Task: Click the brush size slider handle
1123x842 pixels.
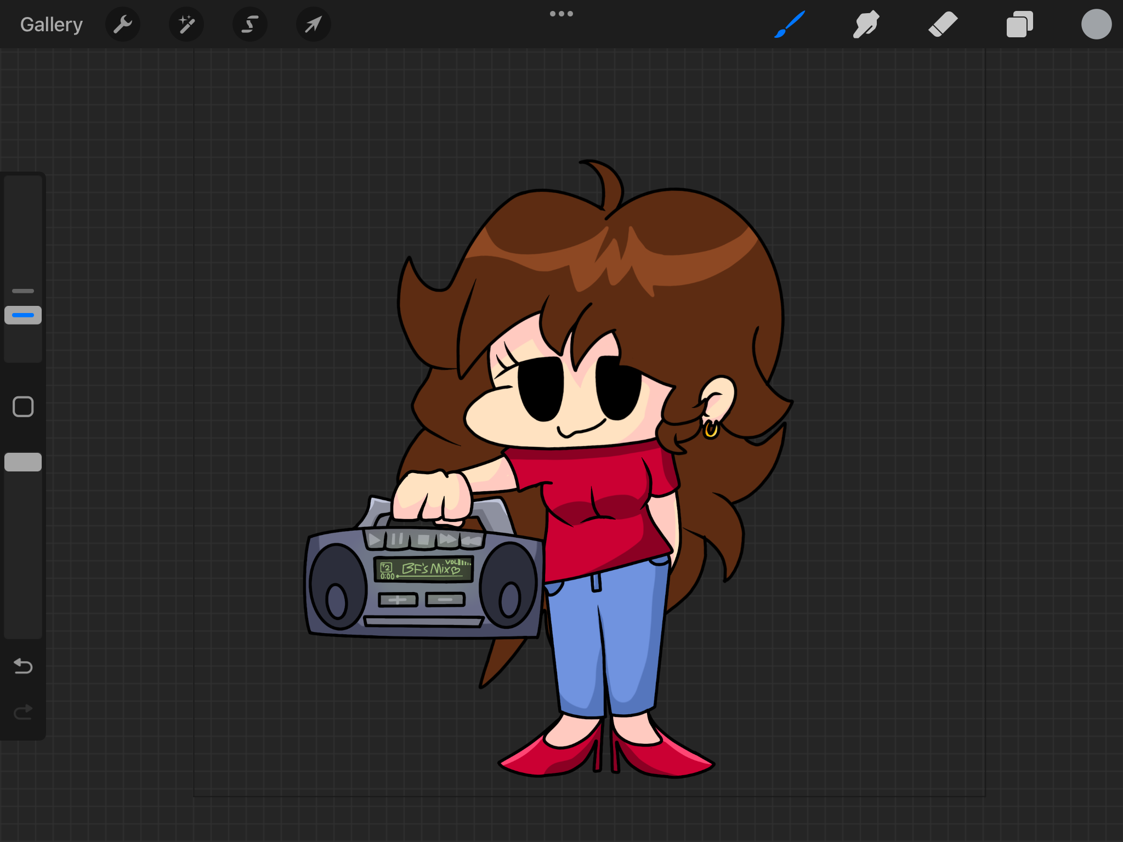Action: point(23,315)
